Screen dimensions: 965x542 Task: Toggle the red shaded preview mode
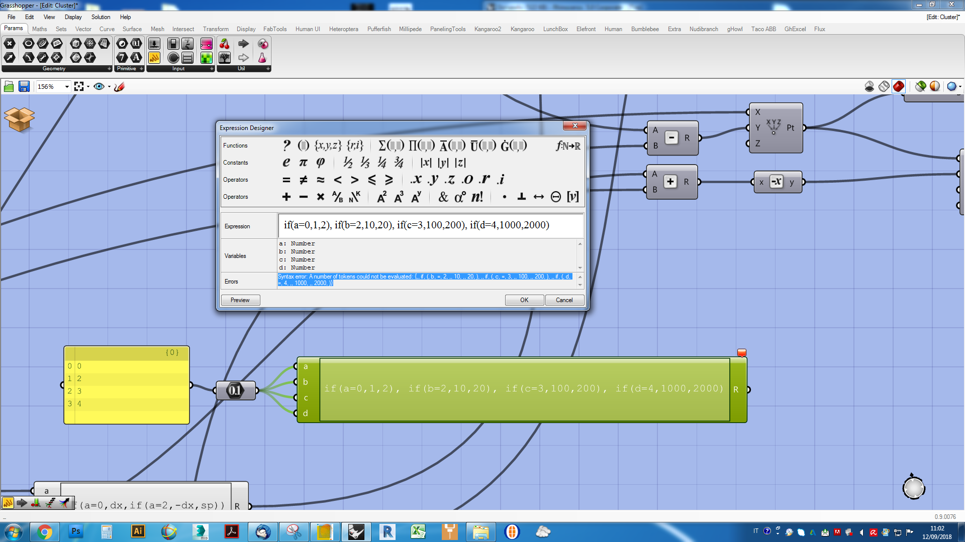(x=899, y=86)
